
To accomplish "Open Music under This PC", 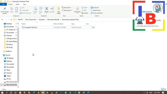I will (8, 70).
